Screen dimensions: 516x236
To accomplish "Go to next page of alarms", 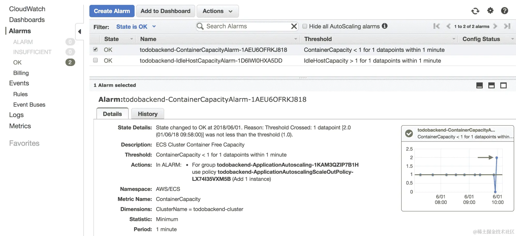I will (495, 26).
